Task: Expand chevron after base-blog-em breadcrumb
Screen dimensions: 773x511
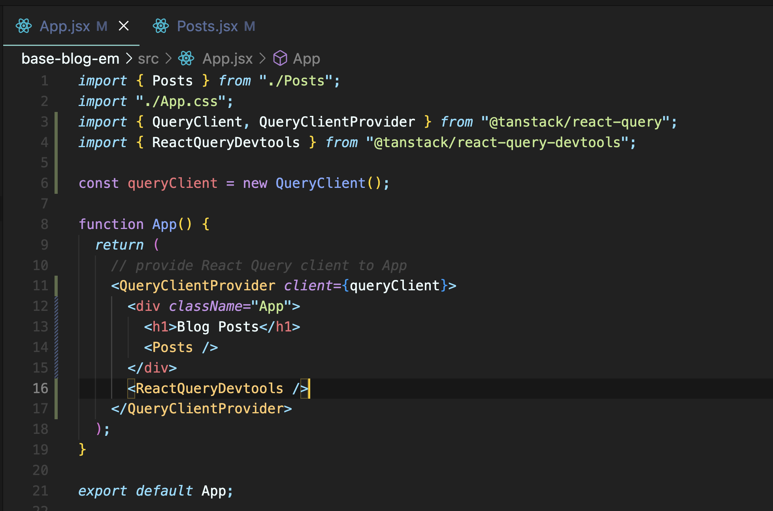Action: tap(129, 59)
